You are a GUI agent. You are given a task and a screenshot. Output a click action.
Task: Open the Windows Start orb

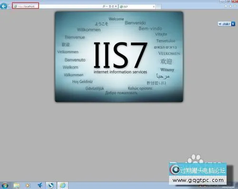pyautogui.click(x=5, y=185)
